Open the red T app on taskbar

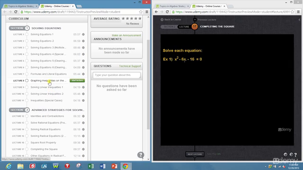[x=67, y=166]
